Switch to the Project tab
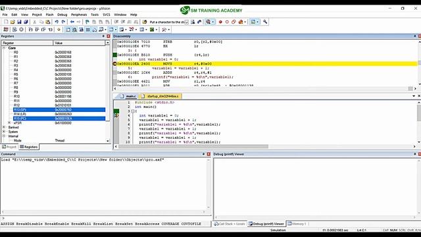This screenshot has width=421, height=237. click(9, 147)
